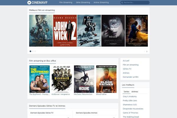Open Grey's Anatomy series link
The image size is (177, 118).
tap(130, 96)
